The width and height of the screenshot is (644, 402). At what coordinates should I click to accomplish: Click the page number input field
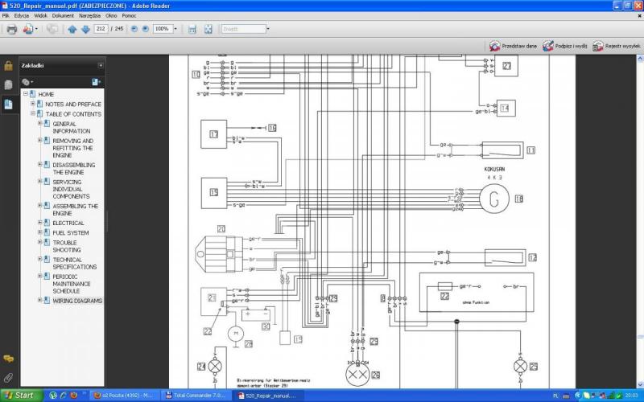(x=101, y=29)
